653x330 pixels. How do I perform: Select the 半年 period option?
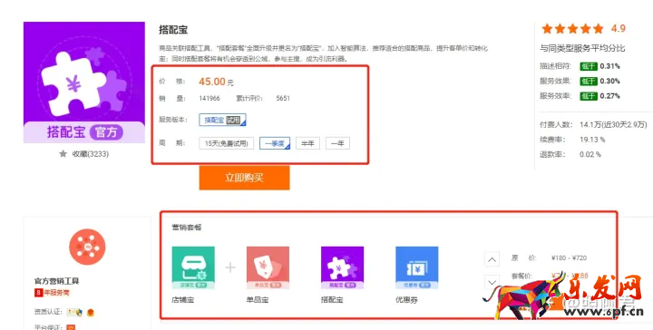[307, 143]
